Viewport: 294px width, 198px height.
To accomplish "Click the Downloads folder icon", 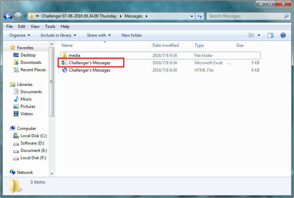I will click(16, 62).
